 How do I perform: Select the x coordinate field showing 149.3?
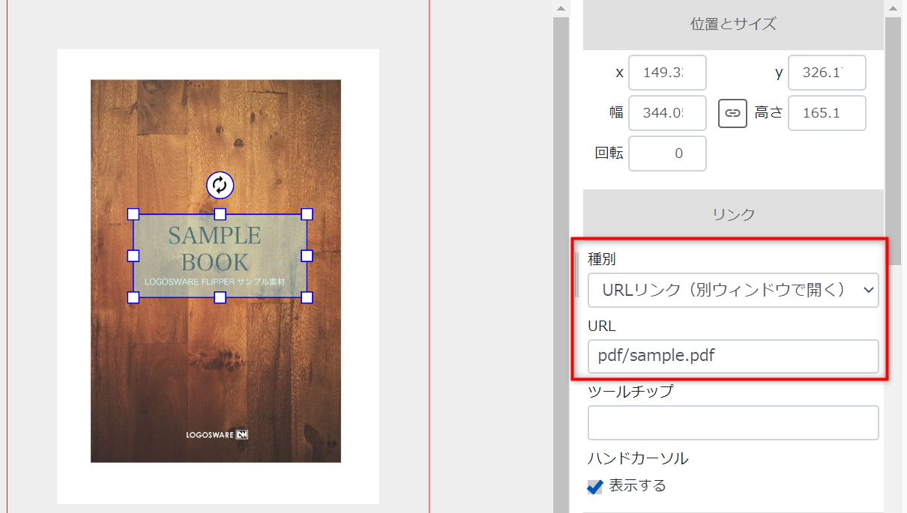[x=666, y=72]
